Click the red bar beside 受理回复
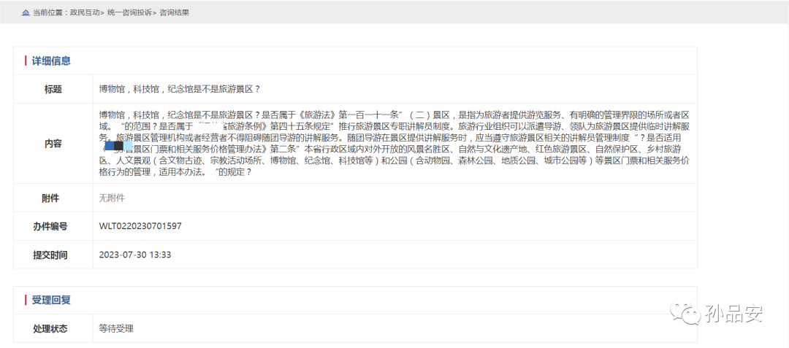Image resolution: width=789 pixels, height=348 pixels. point(26,300)
